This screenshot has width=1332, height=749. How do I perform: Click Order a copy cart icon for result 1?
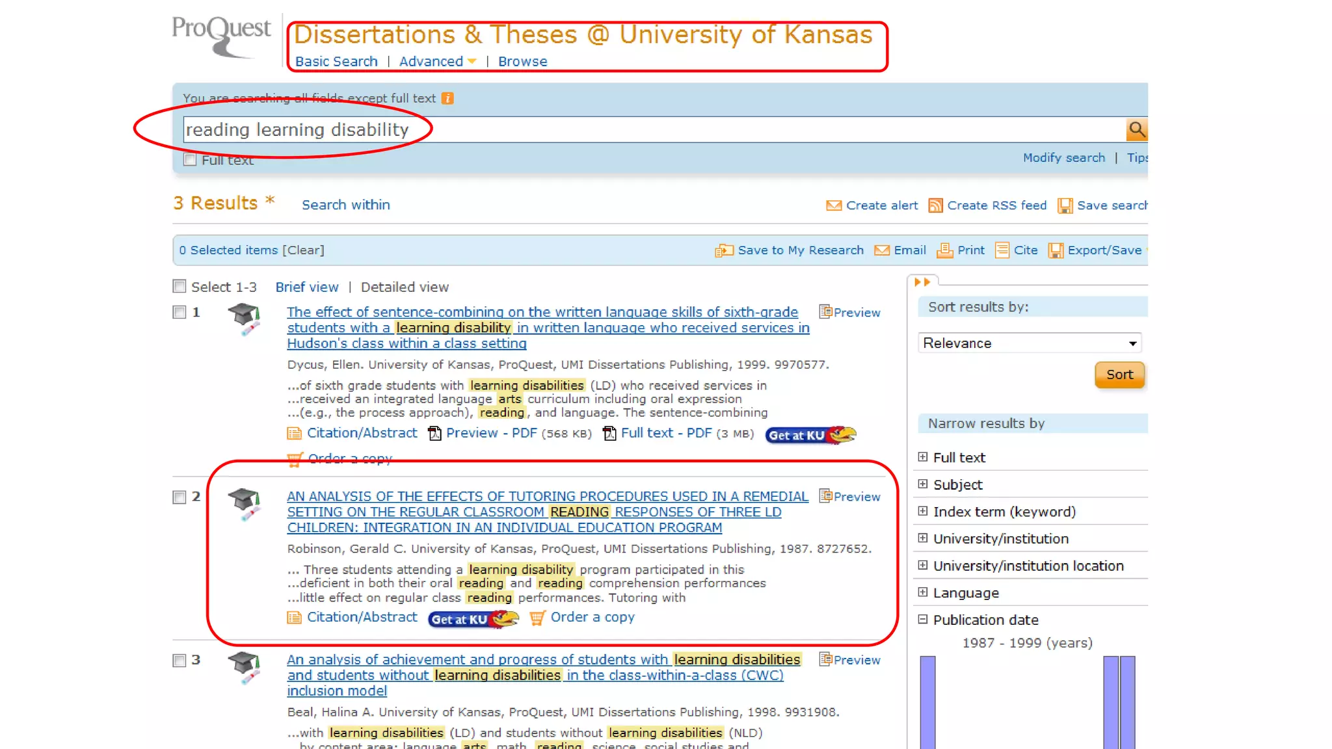(x=295, y=460)
